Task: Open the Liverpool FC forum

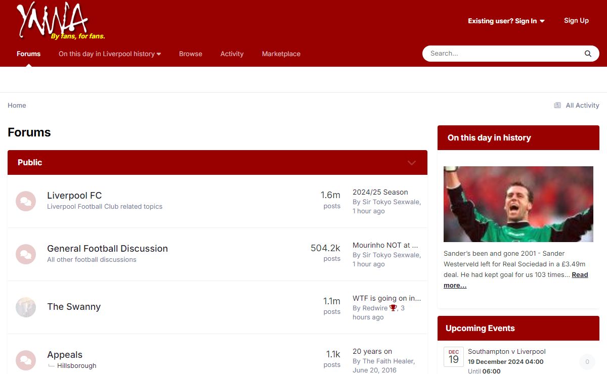Action: (x=74, y=196)
